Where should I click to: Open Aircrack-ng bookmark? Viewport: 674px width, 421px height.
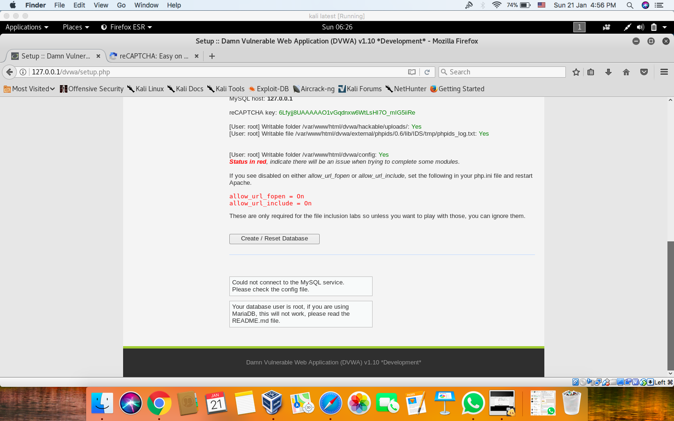click(314, 89)
